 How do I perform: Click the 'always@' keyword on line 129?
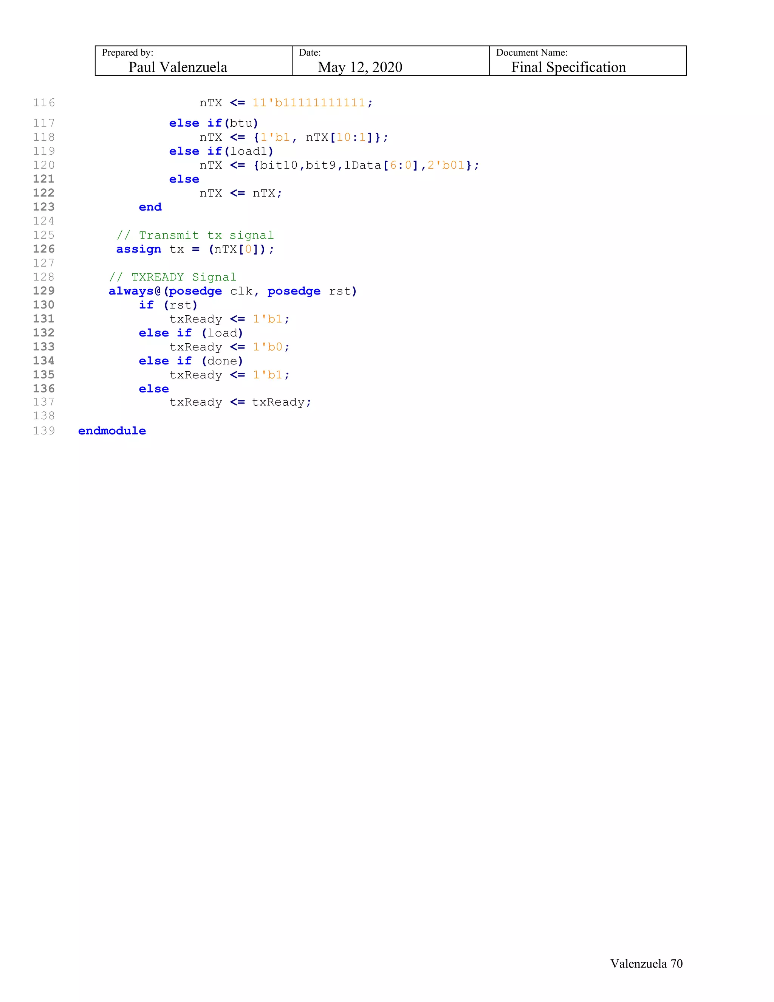134,291
